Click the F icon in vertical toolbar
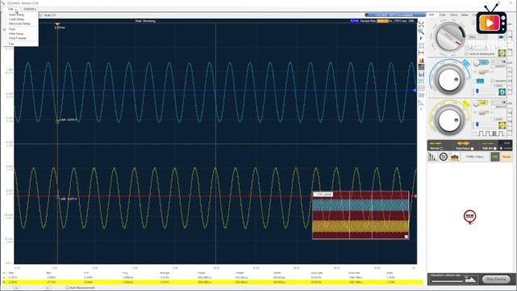 421,39
